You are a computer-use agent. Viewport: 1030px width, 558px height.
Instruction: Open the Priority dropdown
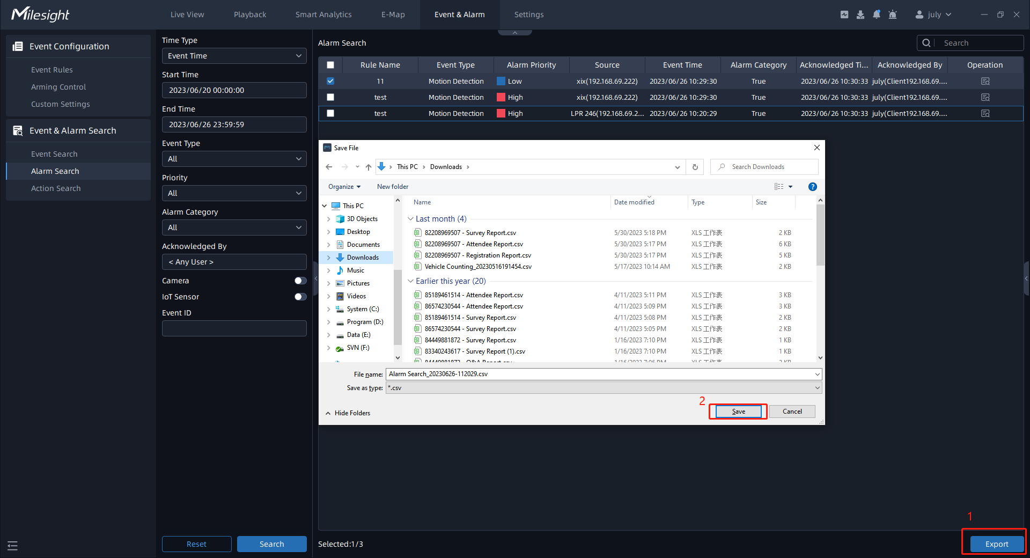point(234,193)
